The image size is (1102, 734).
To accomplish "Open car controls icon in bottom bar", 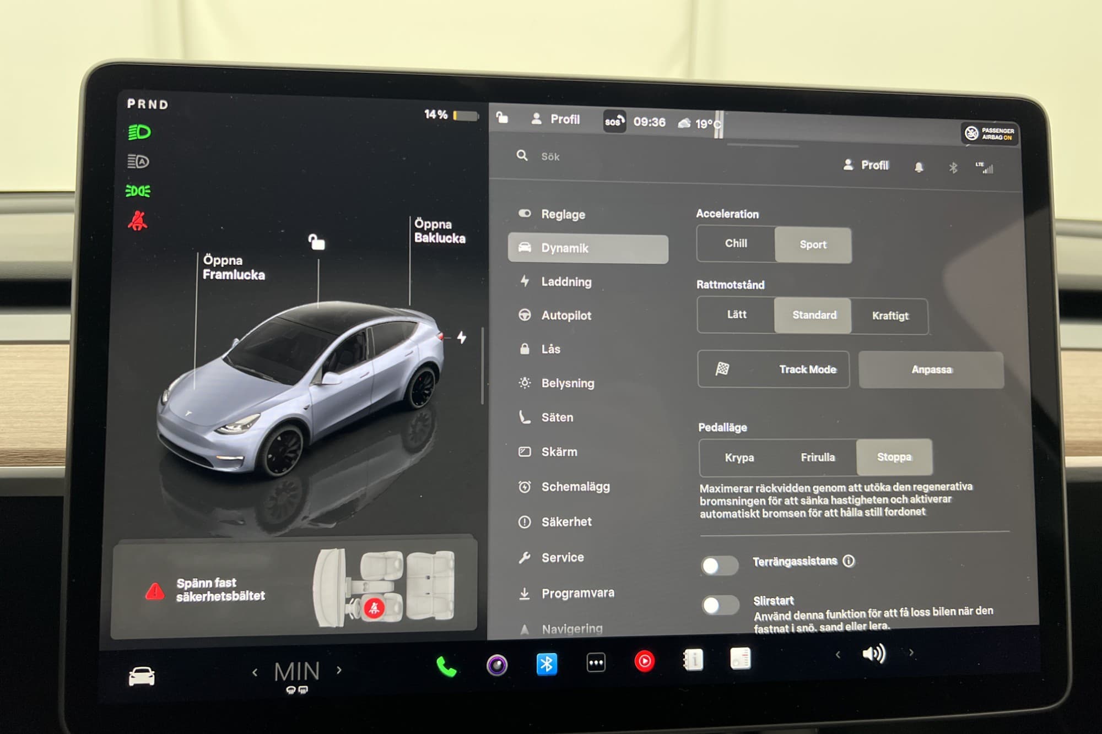I will pyautogui.click(x=142, y=676).
